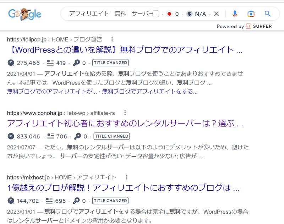Open more options for lolipop.jp result
The width and height of the screenshot is (284, 224).
pyautogui.click(x=112, y=39)
